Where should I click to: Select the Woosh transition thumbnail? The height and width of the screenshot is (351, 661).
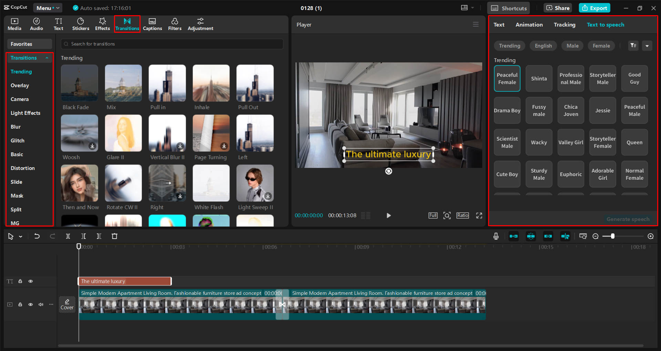tap(79, 133)
